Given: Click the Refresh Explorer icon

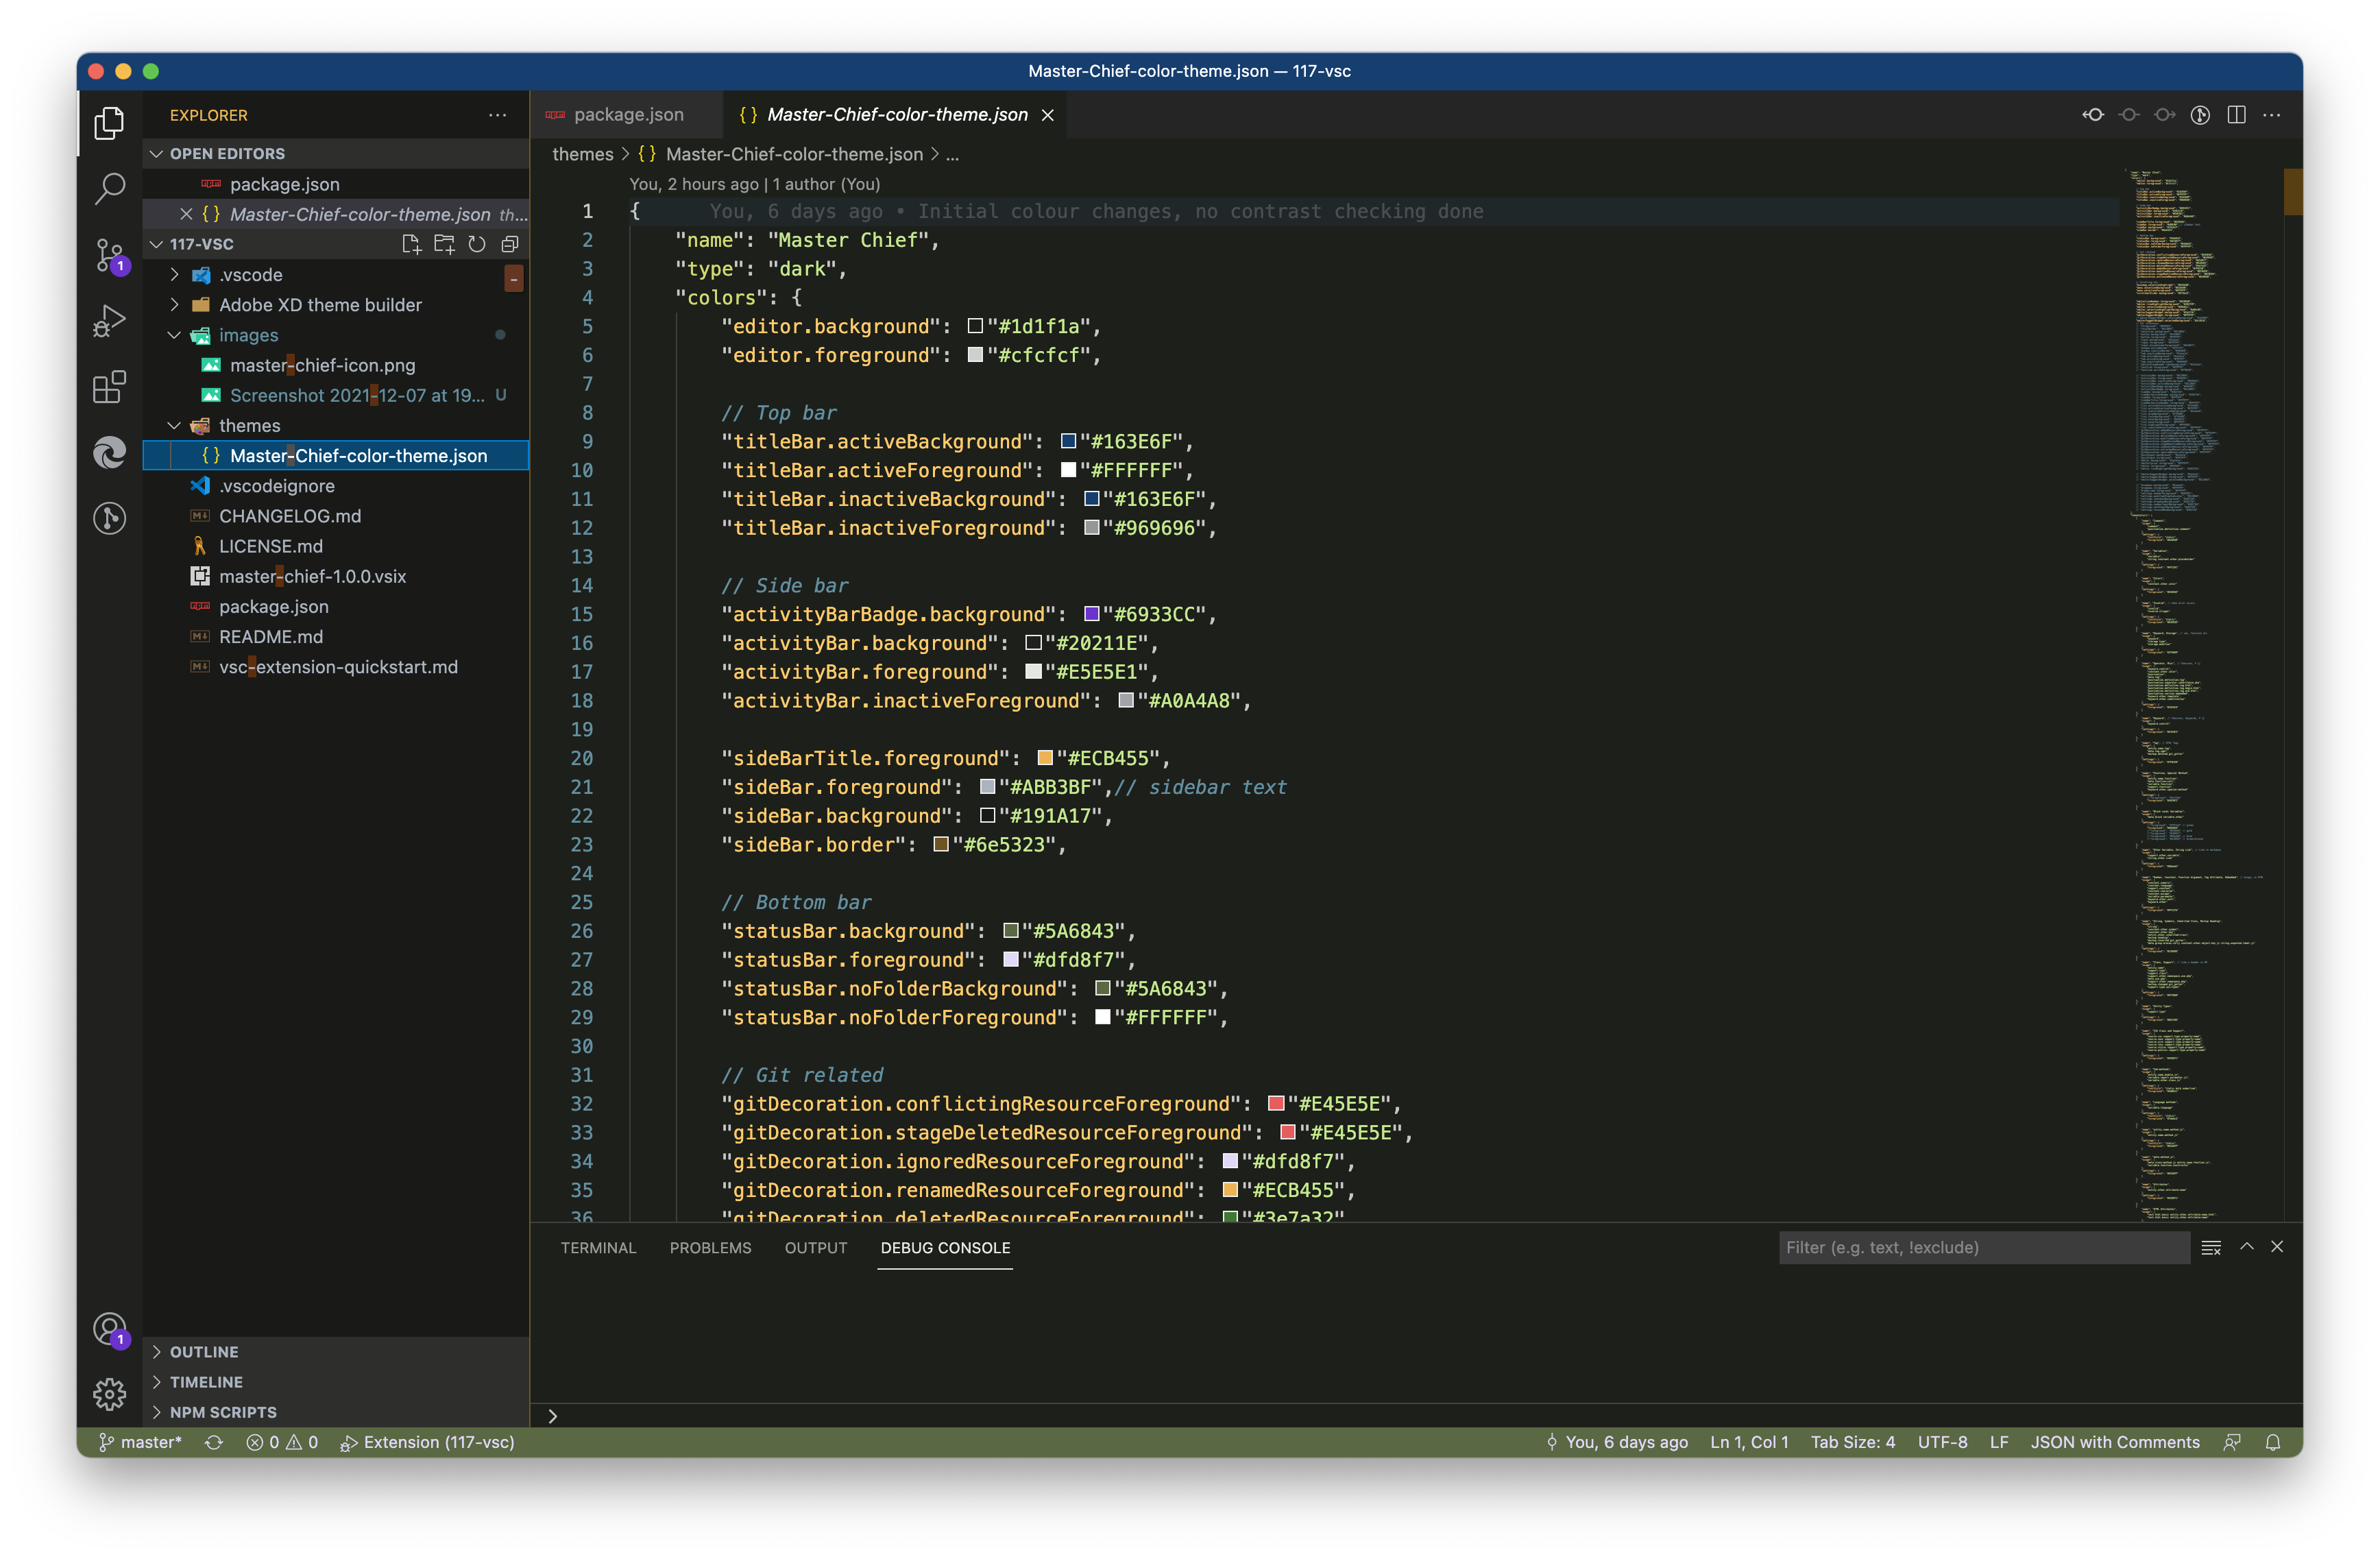Looking at the screenshot, I should tap(477, 243).
